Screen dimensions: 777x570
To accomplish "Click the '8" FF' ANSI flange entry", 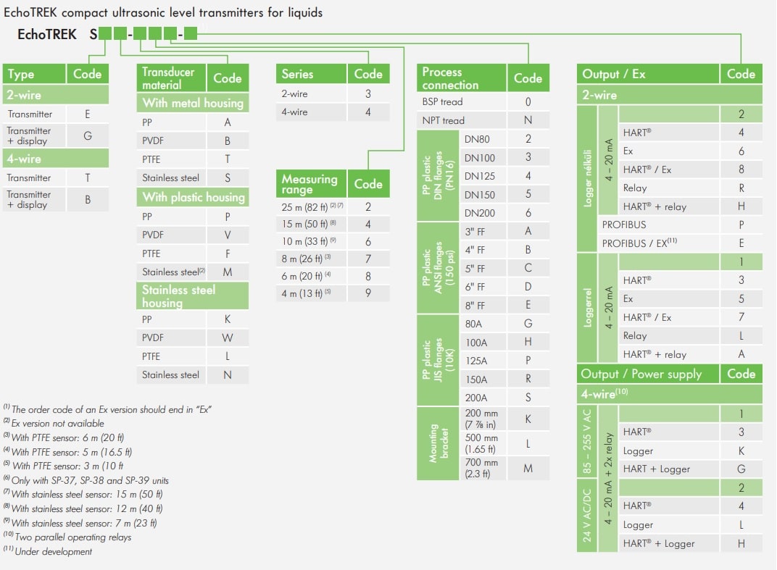I will tap(504, 305).
